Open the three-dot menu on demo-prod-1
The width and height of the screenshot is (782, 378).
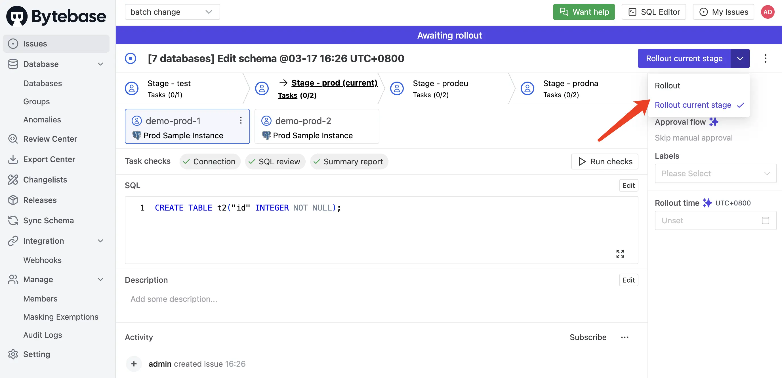click(x=240, y=120)
